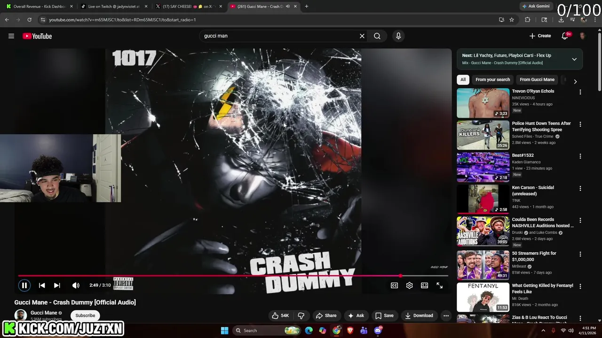Open Windows Start menu
Image resolution: width=602 pixels, height=338 pixels.
(x=224, y=330)
